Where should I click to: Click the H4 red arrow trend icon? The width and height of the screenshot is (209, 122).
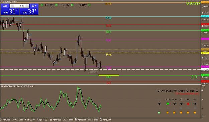188,104
